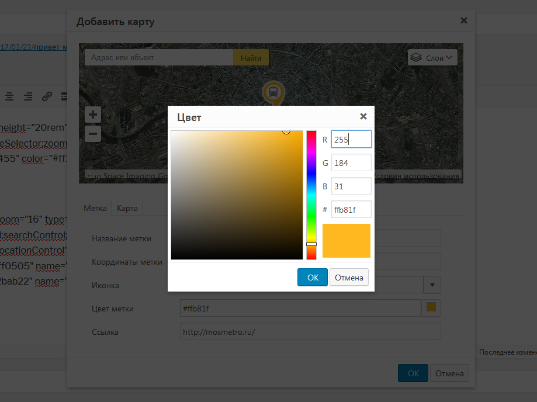Screen dimensions: 537x402
Task: Pick a shade in the saturation gradient area
Action: click(x=237, y=195)
